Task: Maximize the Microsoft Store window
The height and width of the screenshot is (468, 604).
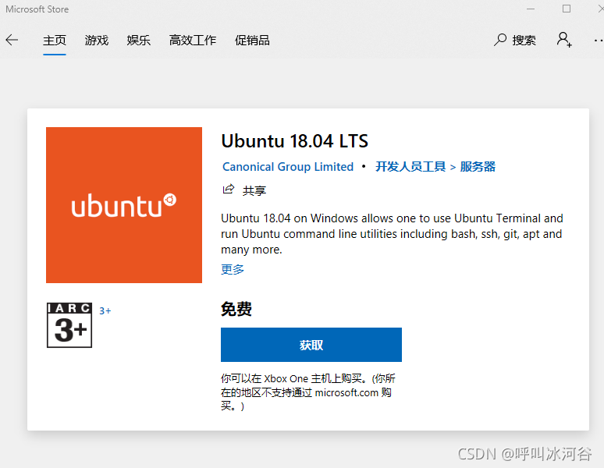Action: [x=567, y=9]
